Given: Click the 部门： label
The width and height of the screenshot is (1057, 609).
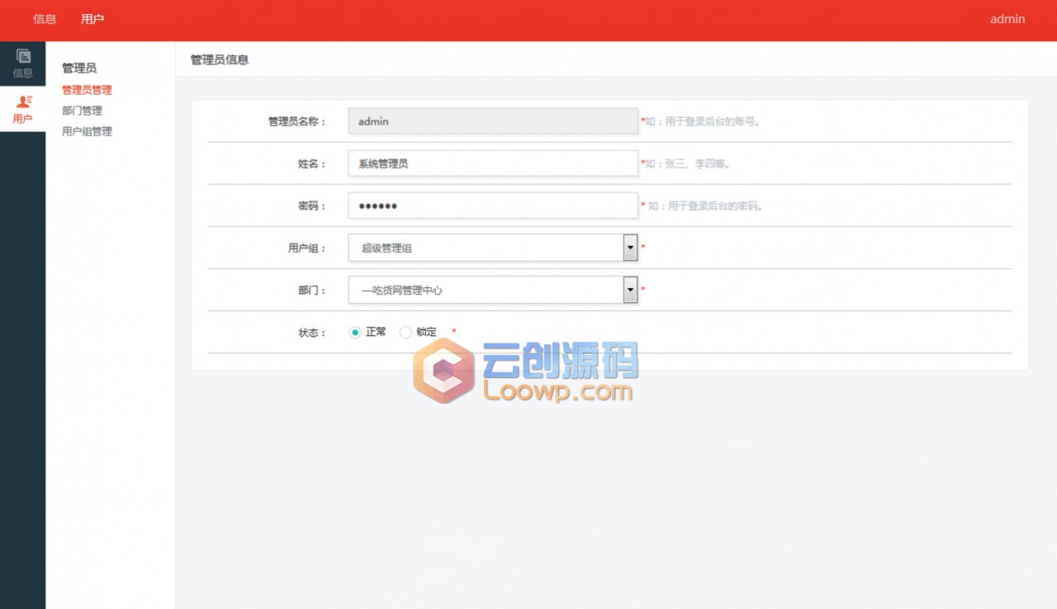Looking at the screenshot, I should tap(312, 290).
